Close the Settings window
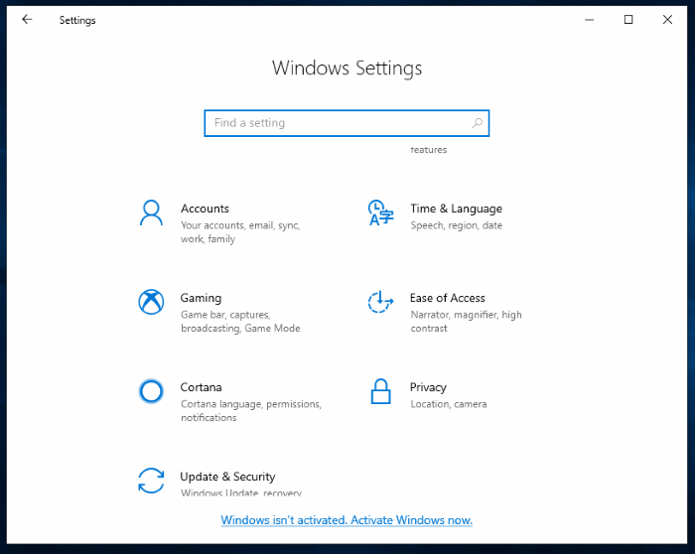The height and width of the screenshot is (554, 695). tap(667, 20)
